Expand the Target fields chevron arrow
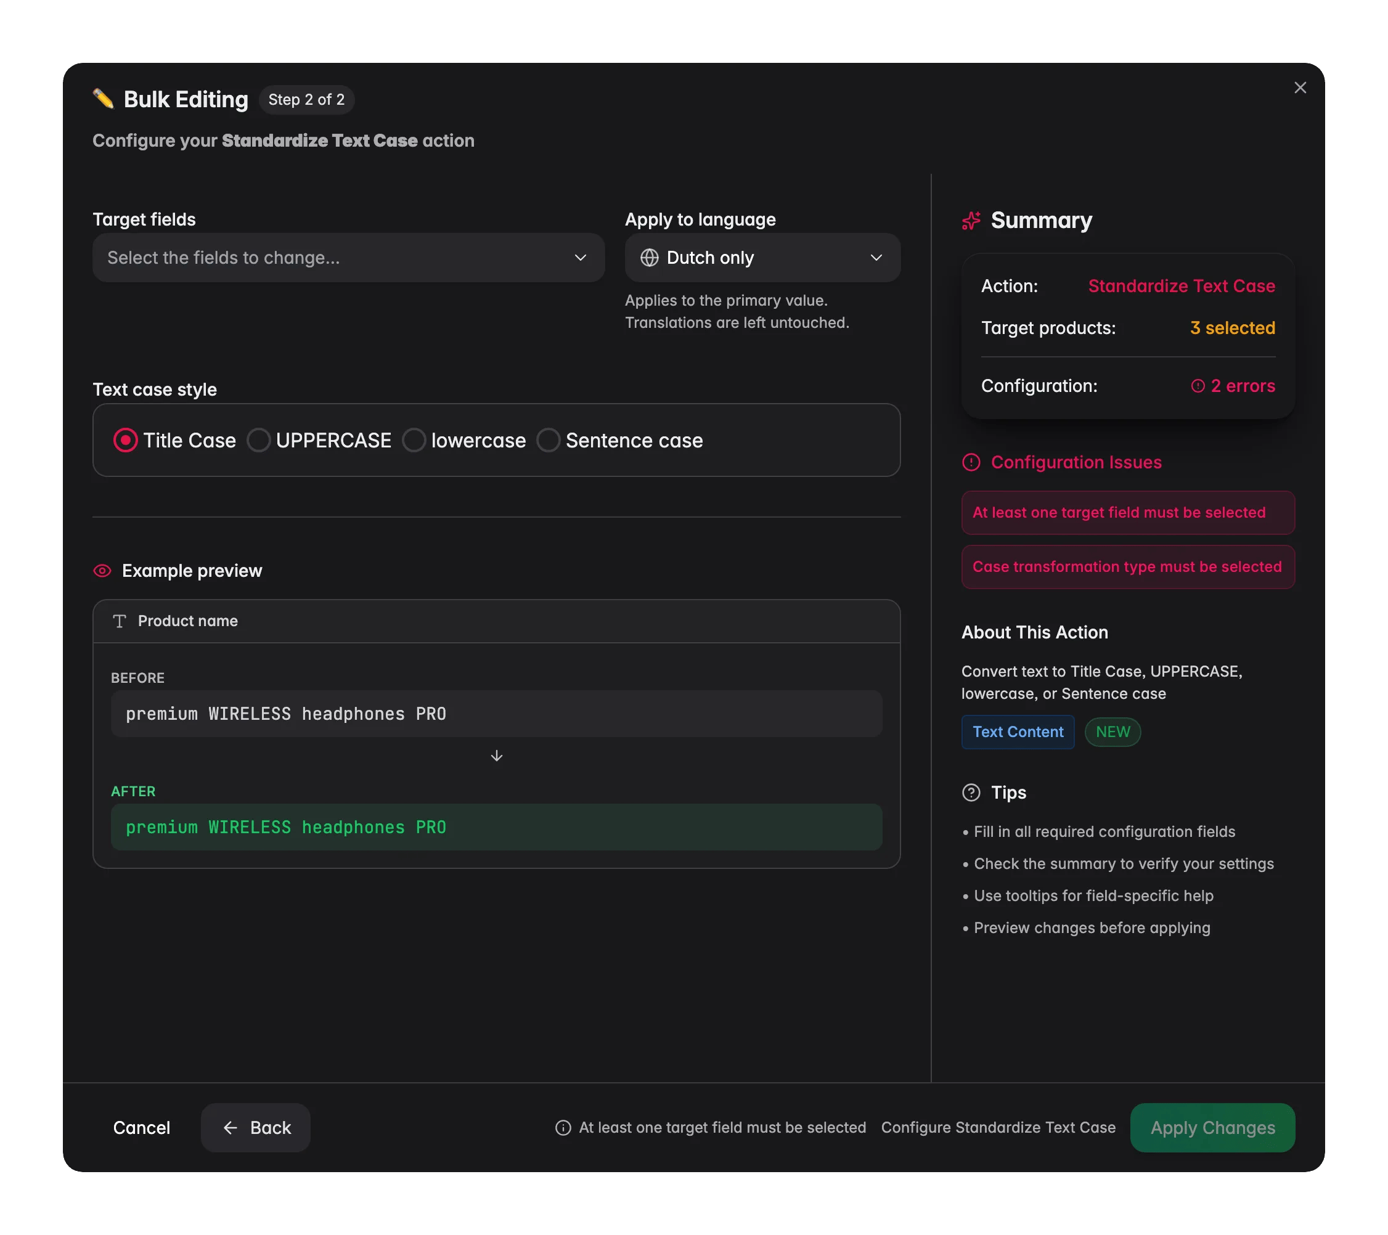This screenshot has width=1388, height=1235. (x=581, y=258)
